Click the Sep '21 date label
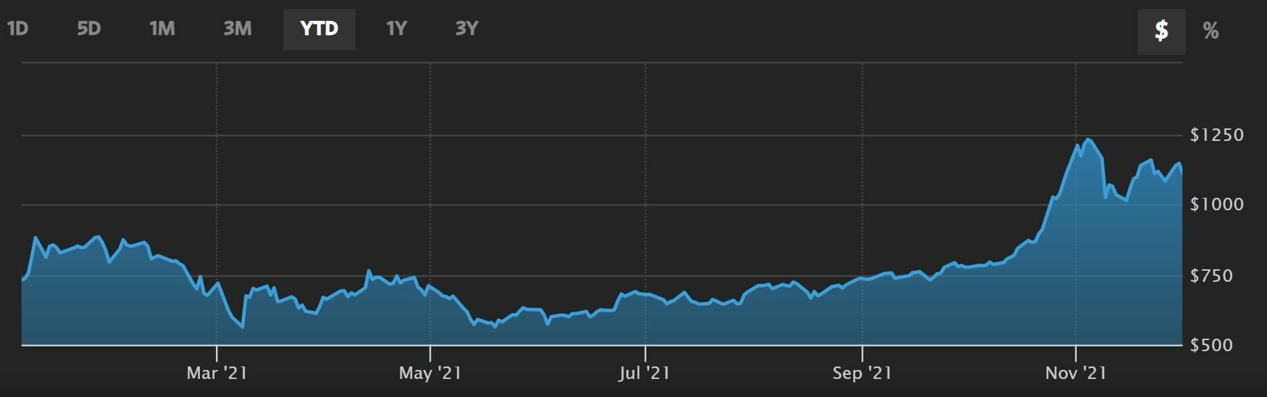This screenshot has width=1267, height=397. click(x=862, y=373)
